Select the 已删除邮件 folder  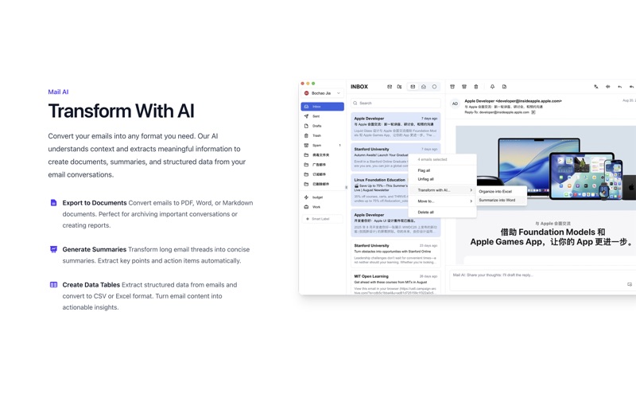click(x=322, y=185)
